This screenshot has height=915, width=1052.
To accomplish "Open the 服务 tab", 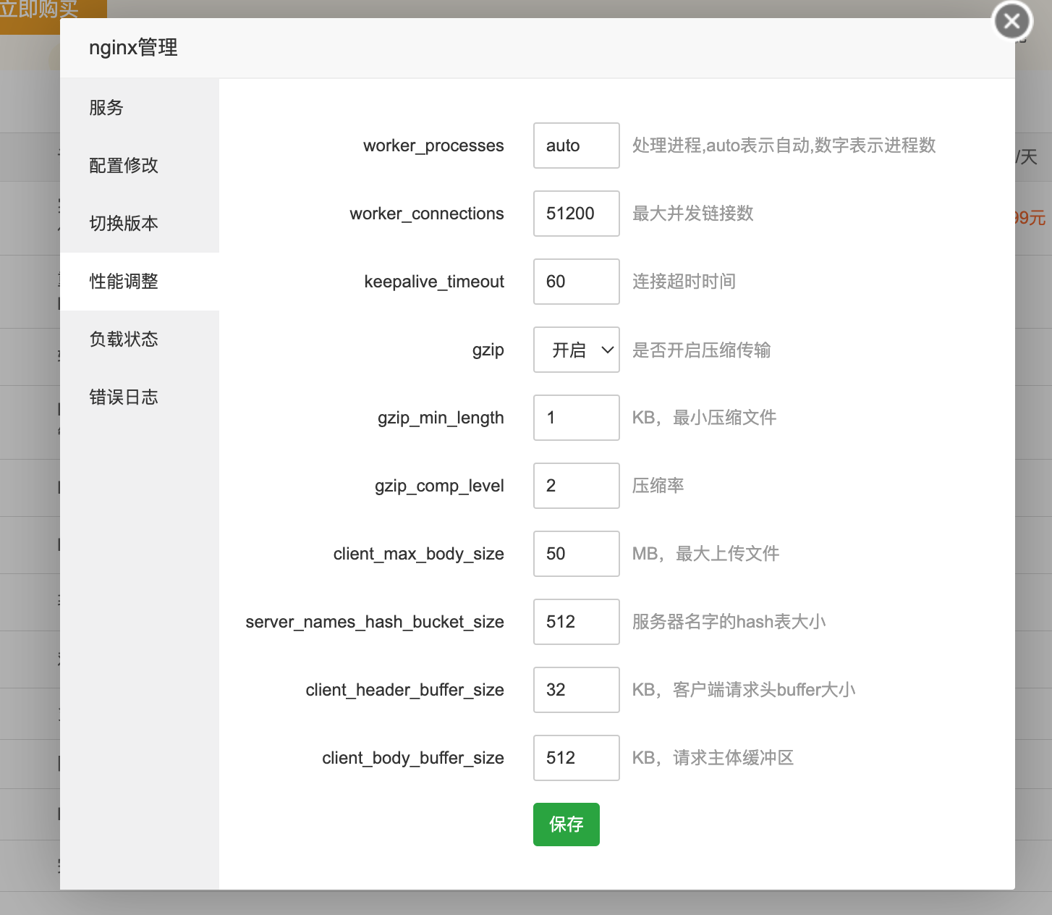I will [139, 108].
